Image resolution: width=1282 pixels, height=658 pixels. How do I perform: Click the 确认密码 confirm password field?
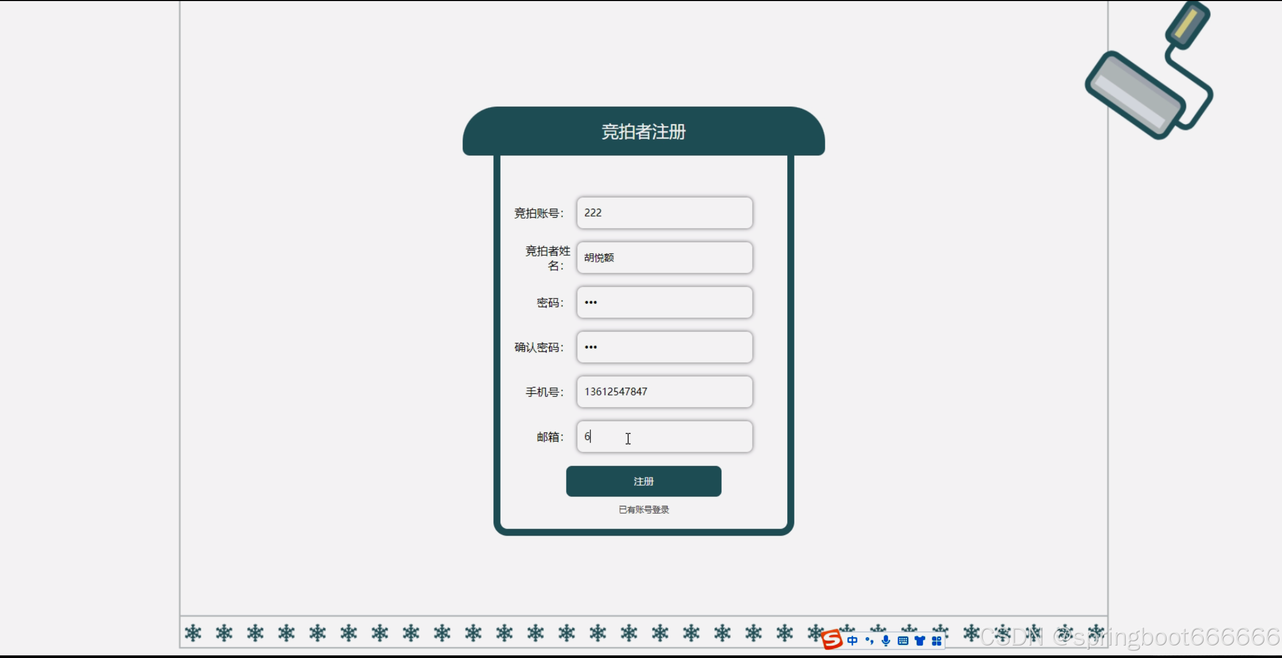[664, 347]
